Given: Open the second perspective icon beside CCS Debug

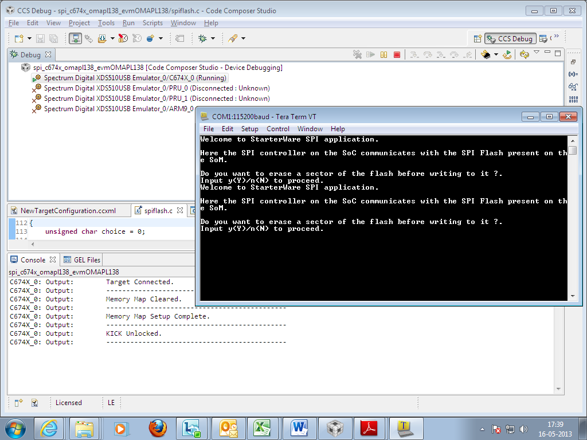Looking at the screenshot, I should tap(543, 38).
